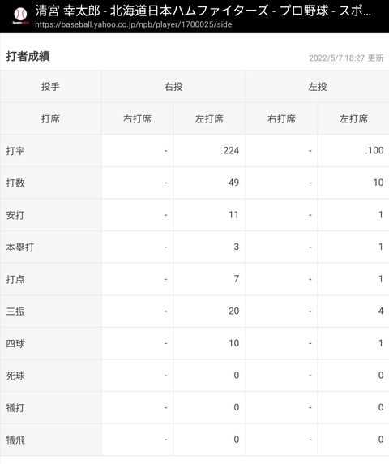Click the 右投 column header
The height and width of the screenshot is (464, 389).
pos(173,87)
